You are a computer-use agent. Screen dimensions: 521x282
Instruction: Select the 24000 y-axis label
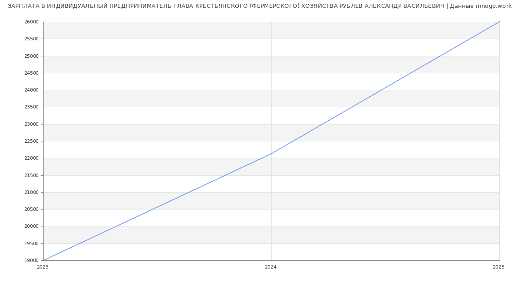tap(32, 90)
